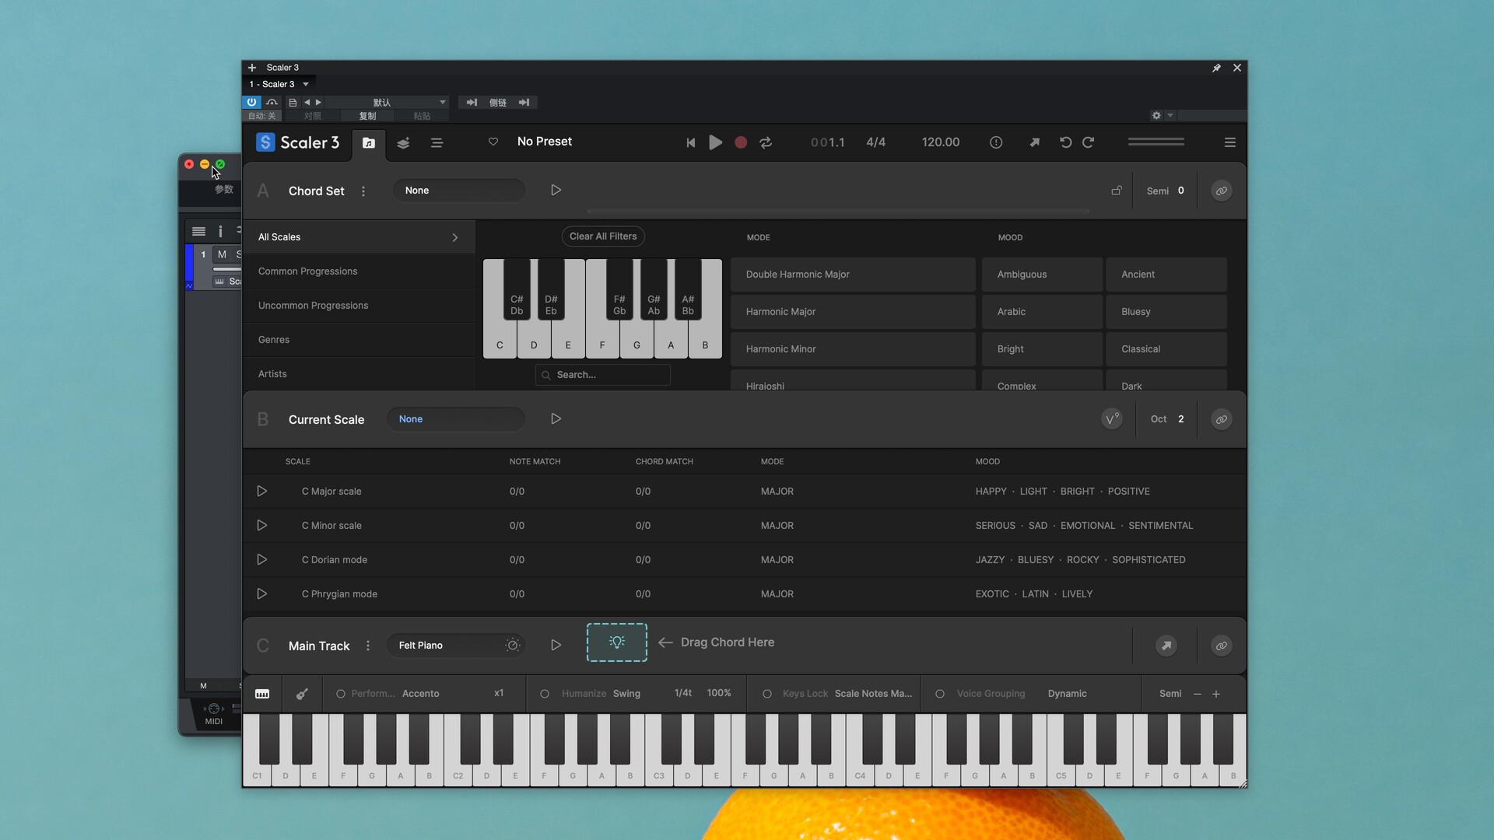
Task: Start transport playback in top bar
Action: [715, 142]
